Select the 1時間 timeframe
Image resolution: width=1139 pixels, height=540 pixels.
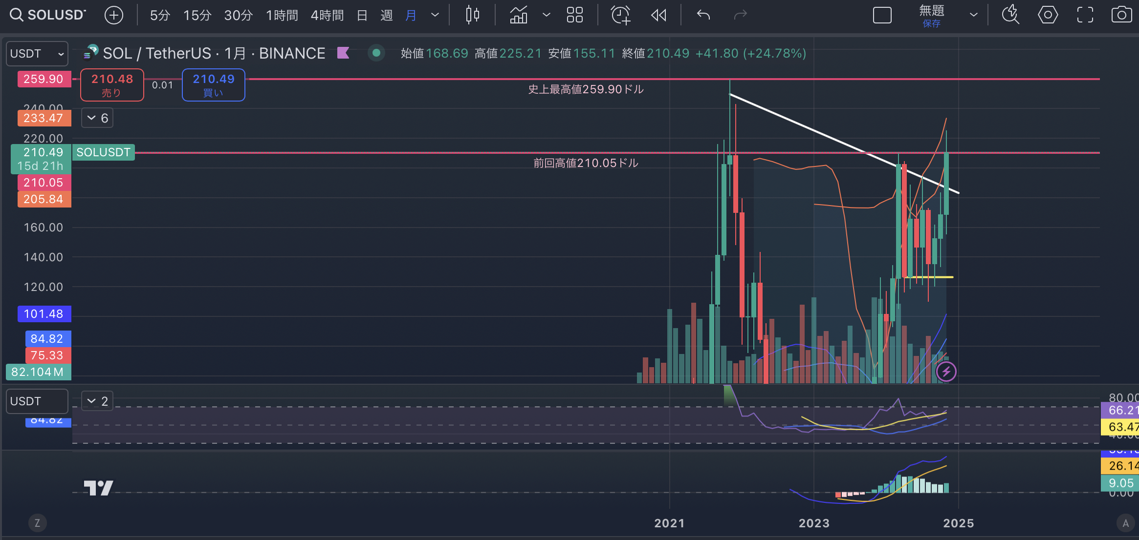(x=282, y=15)
